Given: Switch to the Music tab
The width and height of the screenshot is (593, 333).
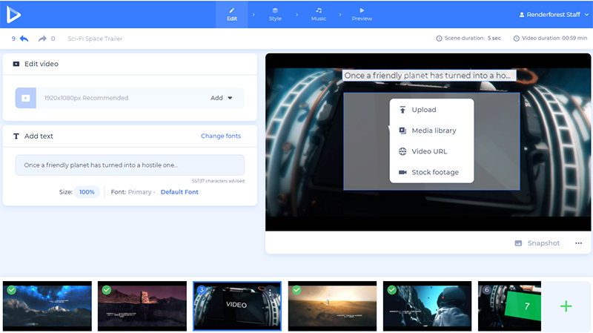Looking at the screenshot, I should (319, 14).
